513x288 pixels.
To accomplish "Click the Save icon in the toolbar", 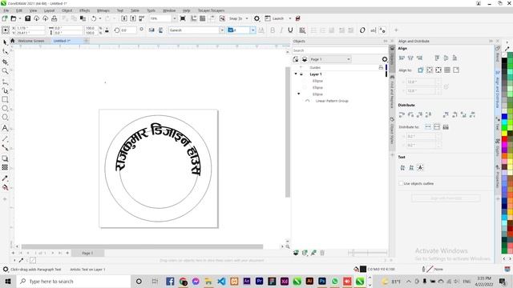I will coord(27,18).
